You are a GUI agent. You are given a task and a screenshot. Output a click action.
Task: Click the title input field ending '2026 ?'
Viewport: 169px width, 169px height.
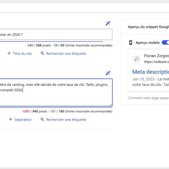[x=56, y=34]
